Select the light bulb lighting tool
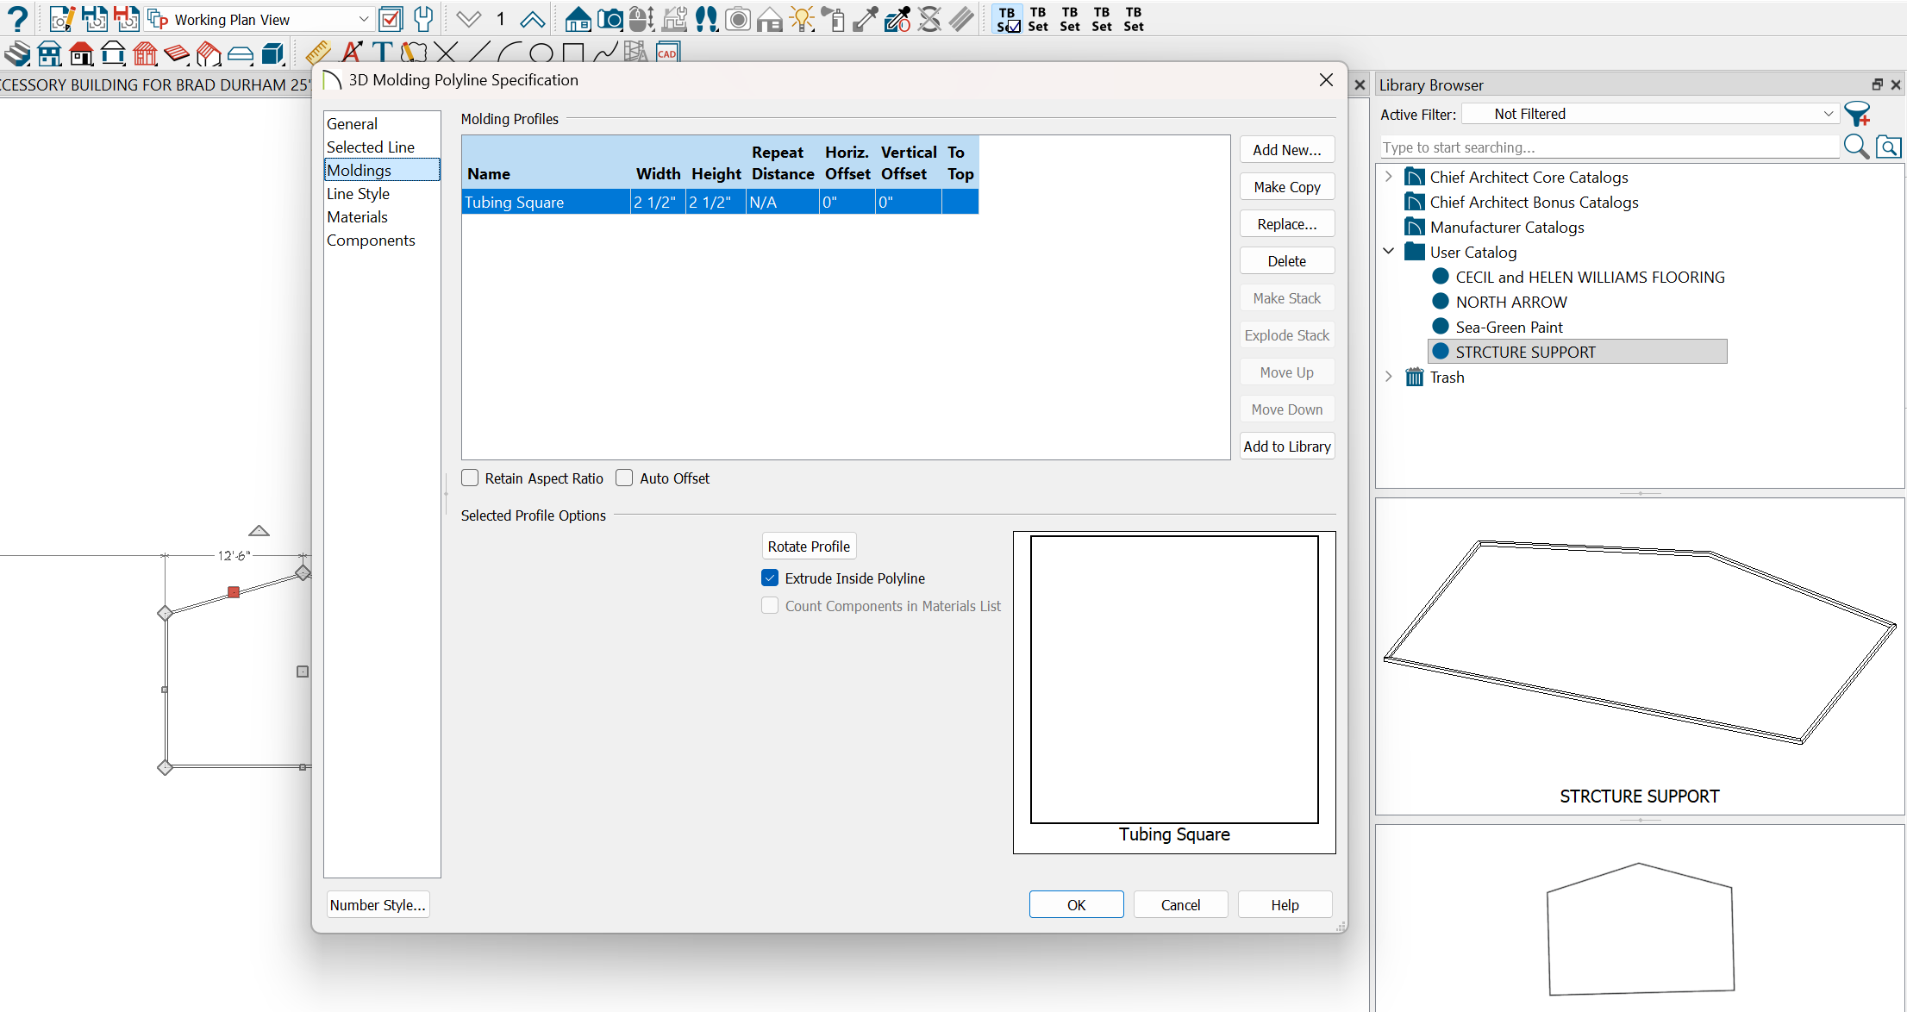Screen dimensions: 1907x1012 pos(802,18)
